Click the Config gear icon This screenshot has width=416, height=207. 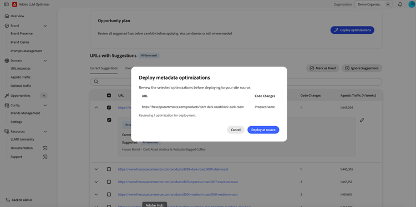(x=7, y=105)
